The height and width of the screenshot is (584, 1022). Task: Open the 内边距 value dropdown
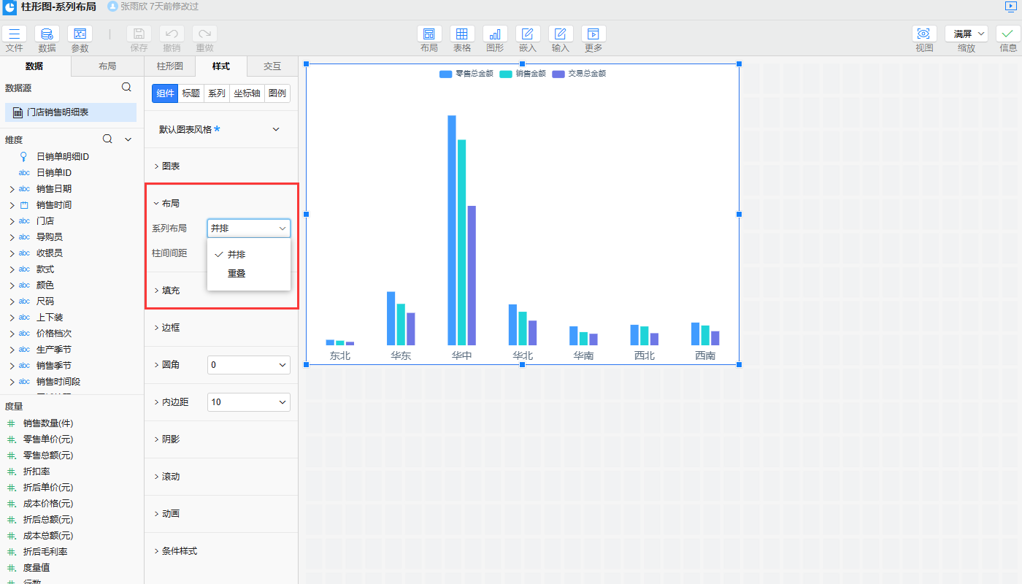click(248, 402)
